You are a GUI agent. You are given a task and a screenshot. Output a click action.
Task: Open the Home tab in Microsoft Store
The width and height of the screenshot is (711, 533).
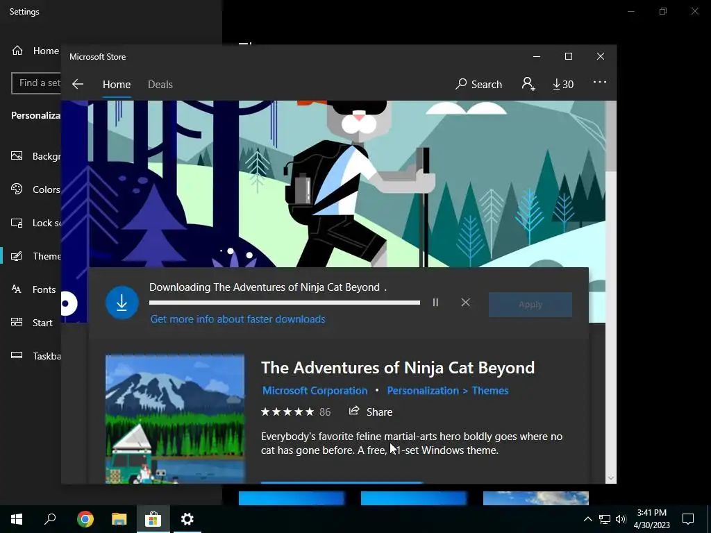click(x=117, y=84)
